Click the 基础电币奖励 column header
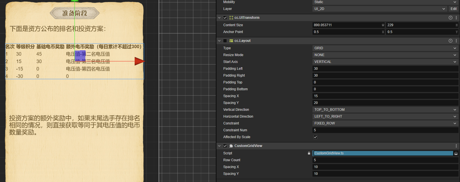This screenshot has width=460, height=182. point(50,46)
